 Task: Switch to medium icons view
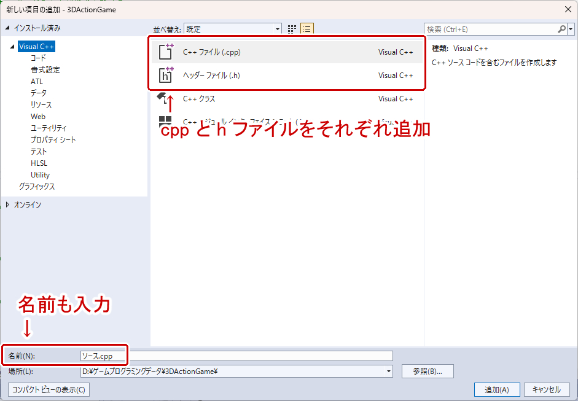point(291,28)
